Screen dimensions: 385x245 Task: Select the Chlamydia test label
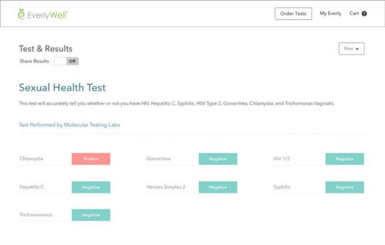31,159
